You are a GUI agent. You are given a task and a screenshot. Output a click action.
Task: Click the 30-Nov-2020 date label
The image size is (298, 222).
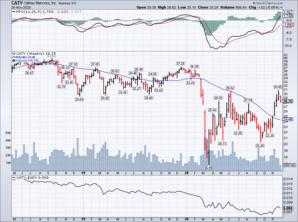[x=21, y=7]
